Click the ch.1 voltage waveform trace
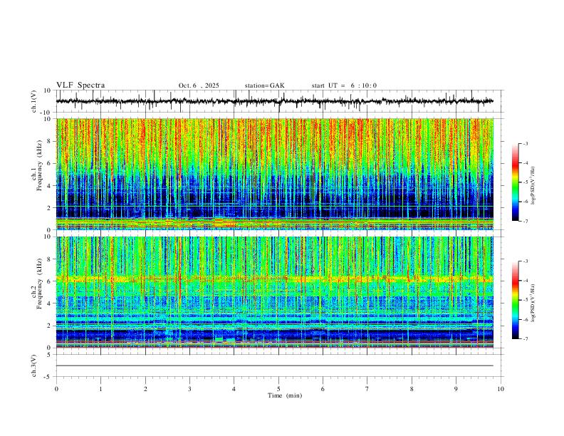 275,101
